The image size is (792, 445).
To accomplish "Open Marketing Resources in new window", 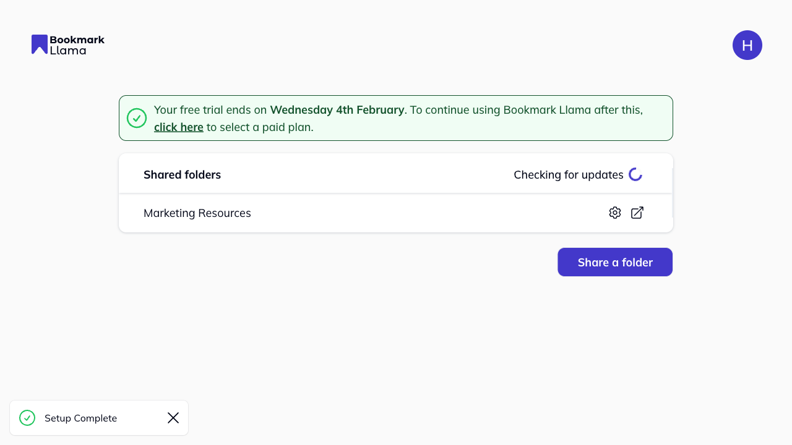I will coord(637,213).
